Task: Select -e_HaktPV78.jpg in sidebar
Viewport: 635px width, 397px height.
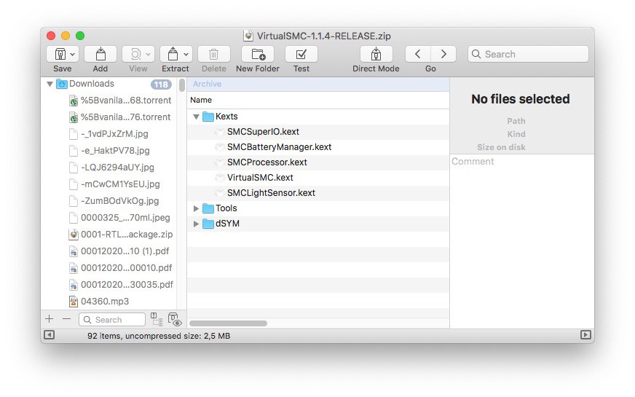Action: tap(109, 151)
